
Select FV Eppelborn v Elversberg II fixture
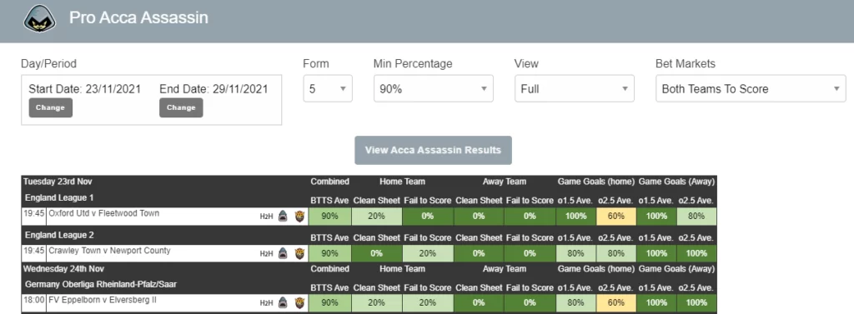(x=103, y=300)
